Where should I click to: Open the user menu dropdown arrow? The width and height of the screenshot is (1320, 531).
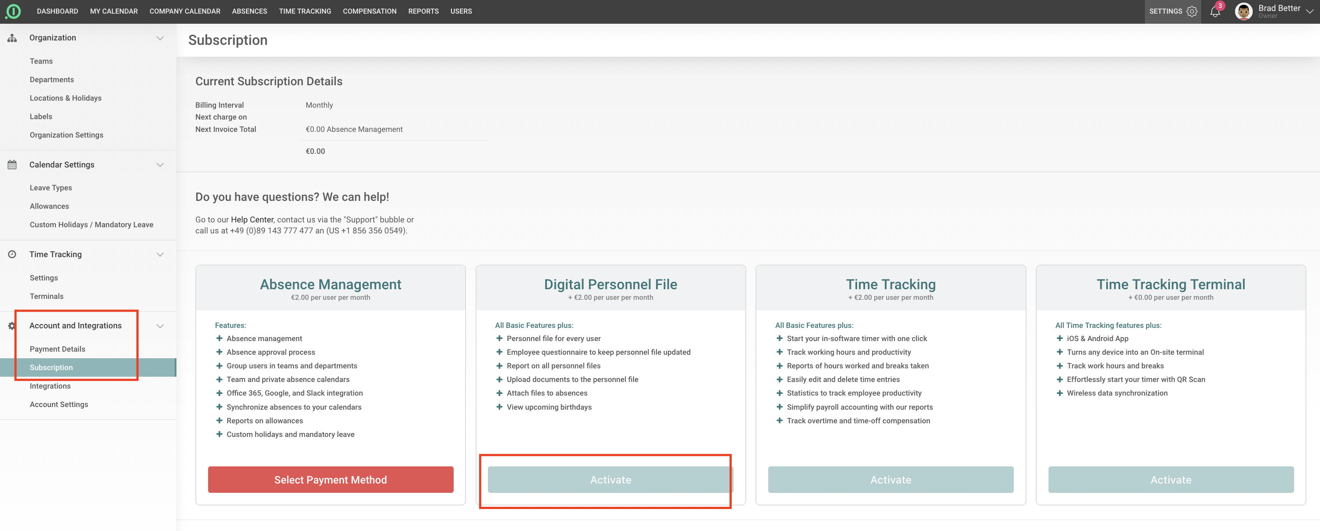coord(1310,11)
